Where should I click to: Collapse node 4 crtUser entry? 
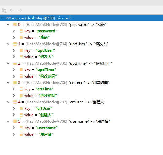8,102
